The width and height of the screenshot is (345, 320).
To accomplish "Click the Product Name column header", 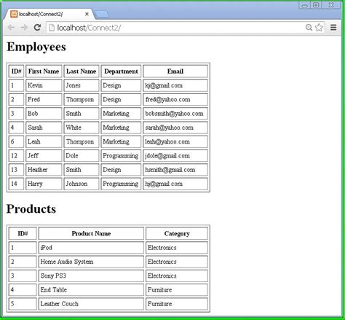I will coord(91,233).
